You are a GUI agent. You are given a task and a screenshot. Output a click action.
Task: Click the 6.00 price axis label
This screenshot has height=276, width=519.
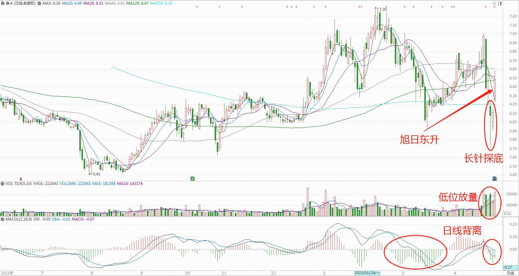[513, 122]
